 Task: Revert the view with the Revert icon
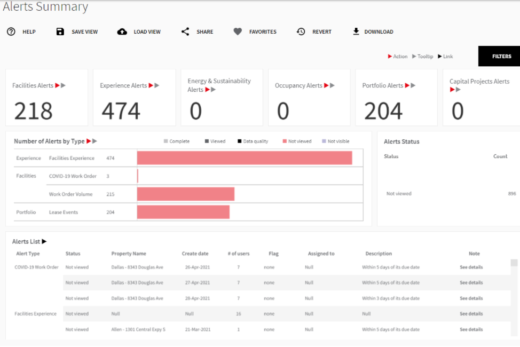pos(300,31)
